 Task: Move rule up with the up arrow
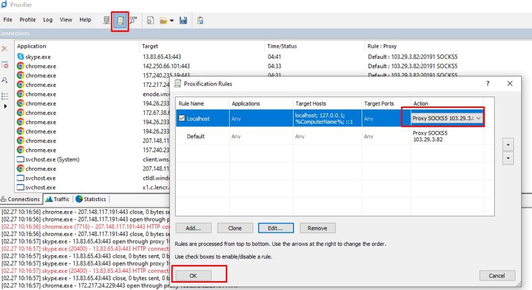tap(508, 144)
